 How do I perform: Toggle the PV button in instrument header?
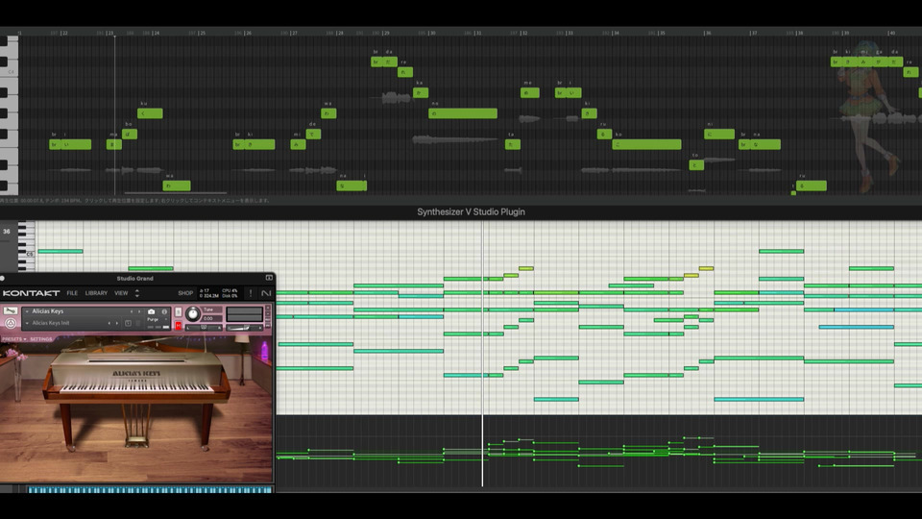[x=268, y=326]
